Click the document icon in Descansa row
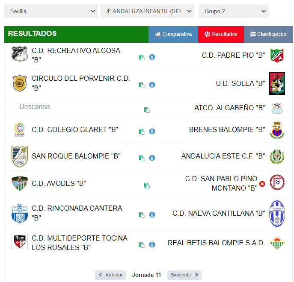The width and height of the screenshot is (294, 282). (x=147, y=110)
